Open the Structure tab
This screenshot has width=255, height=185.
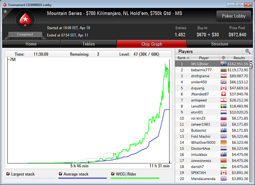tap(220, 44)
